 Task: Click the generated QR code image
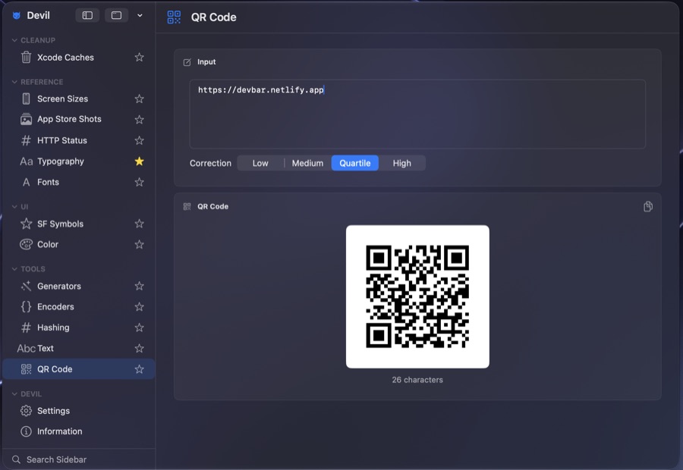[417, 296]
